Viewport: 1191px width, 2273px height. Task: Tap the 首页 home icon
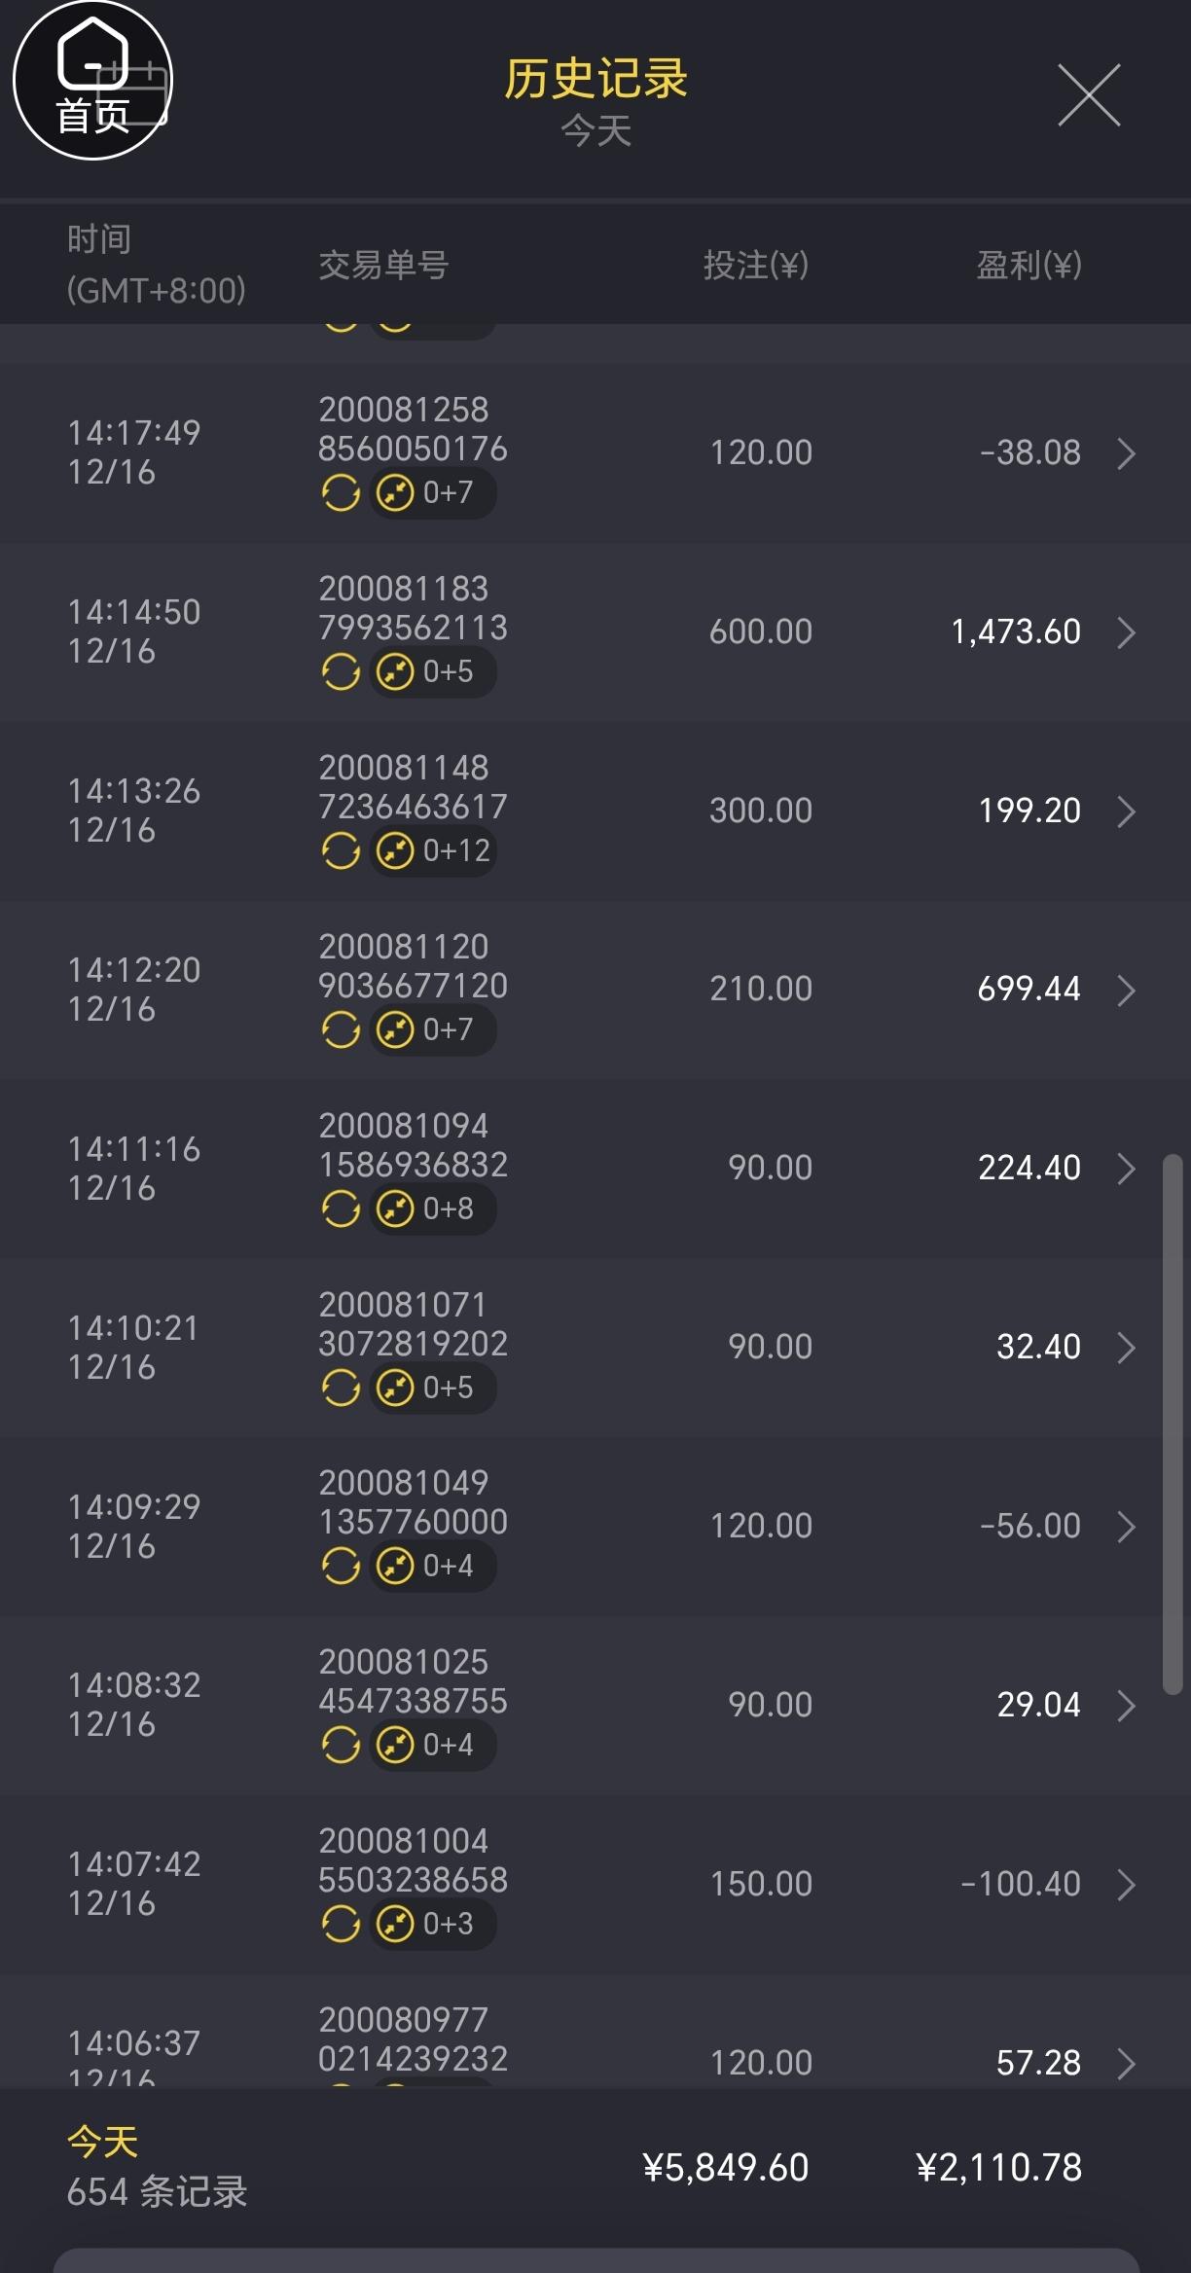pos(92,81)
